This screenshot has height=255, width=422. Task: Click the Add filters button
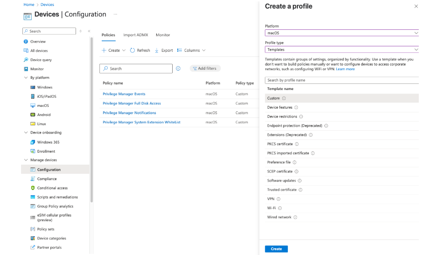pos(205,68)
